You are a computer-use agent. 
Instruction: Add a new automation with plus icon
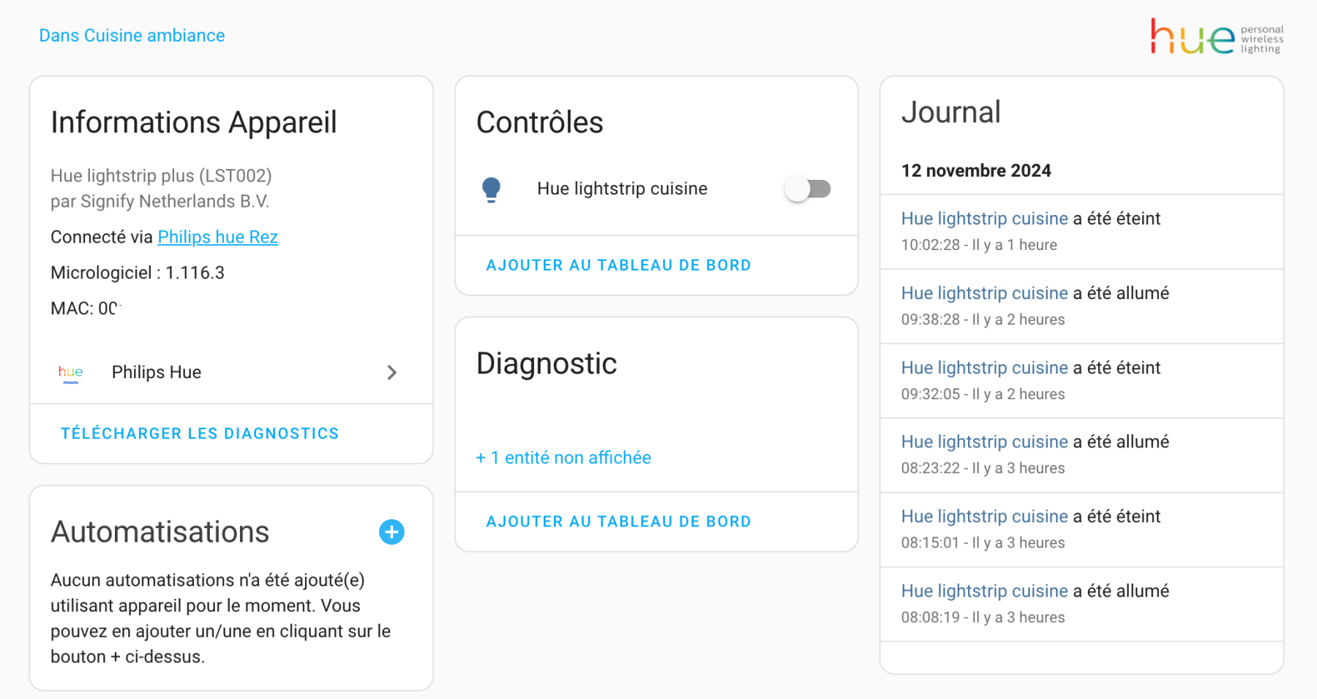pyautogui.click(x=391, y=532)
